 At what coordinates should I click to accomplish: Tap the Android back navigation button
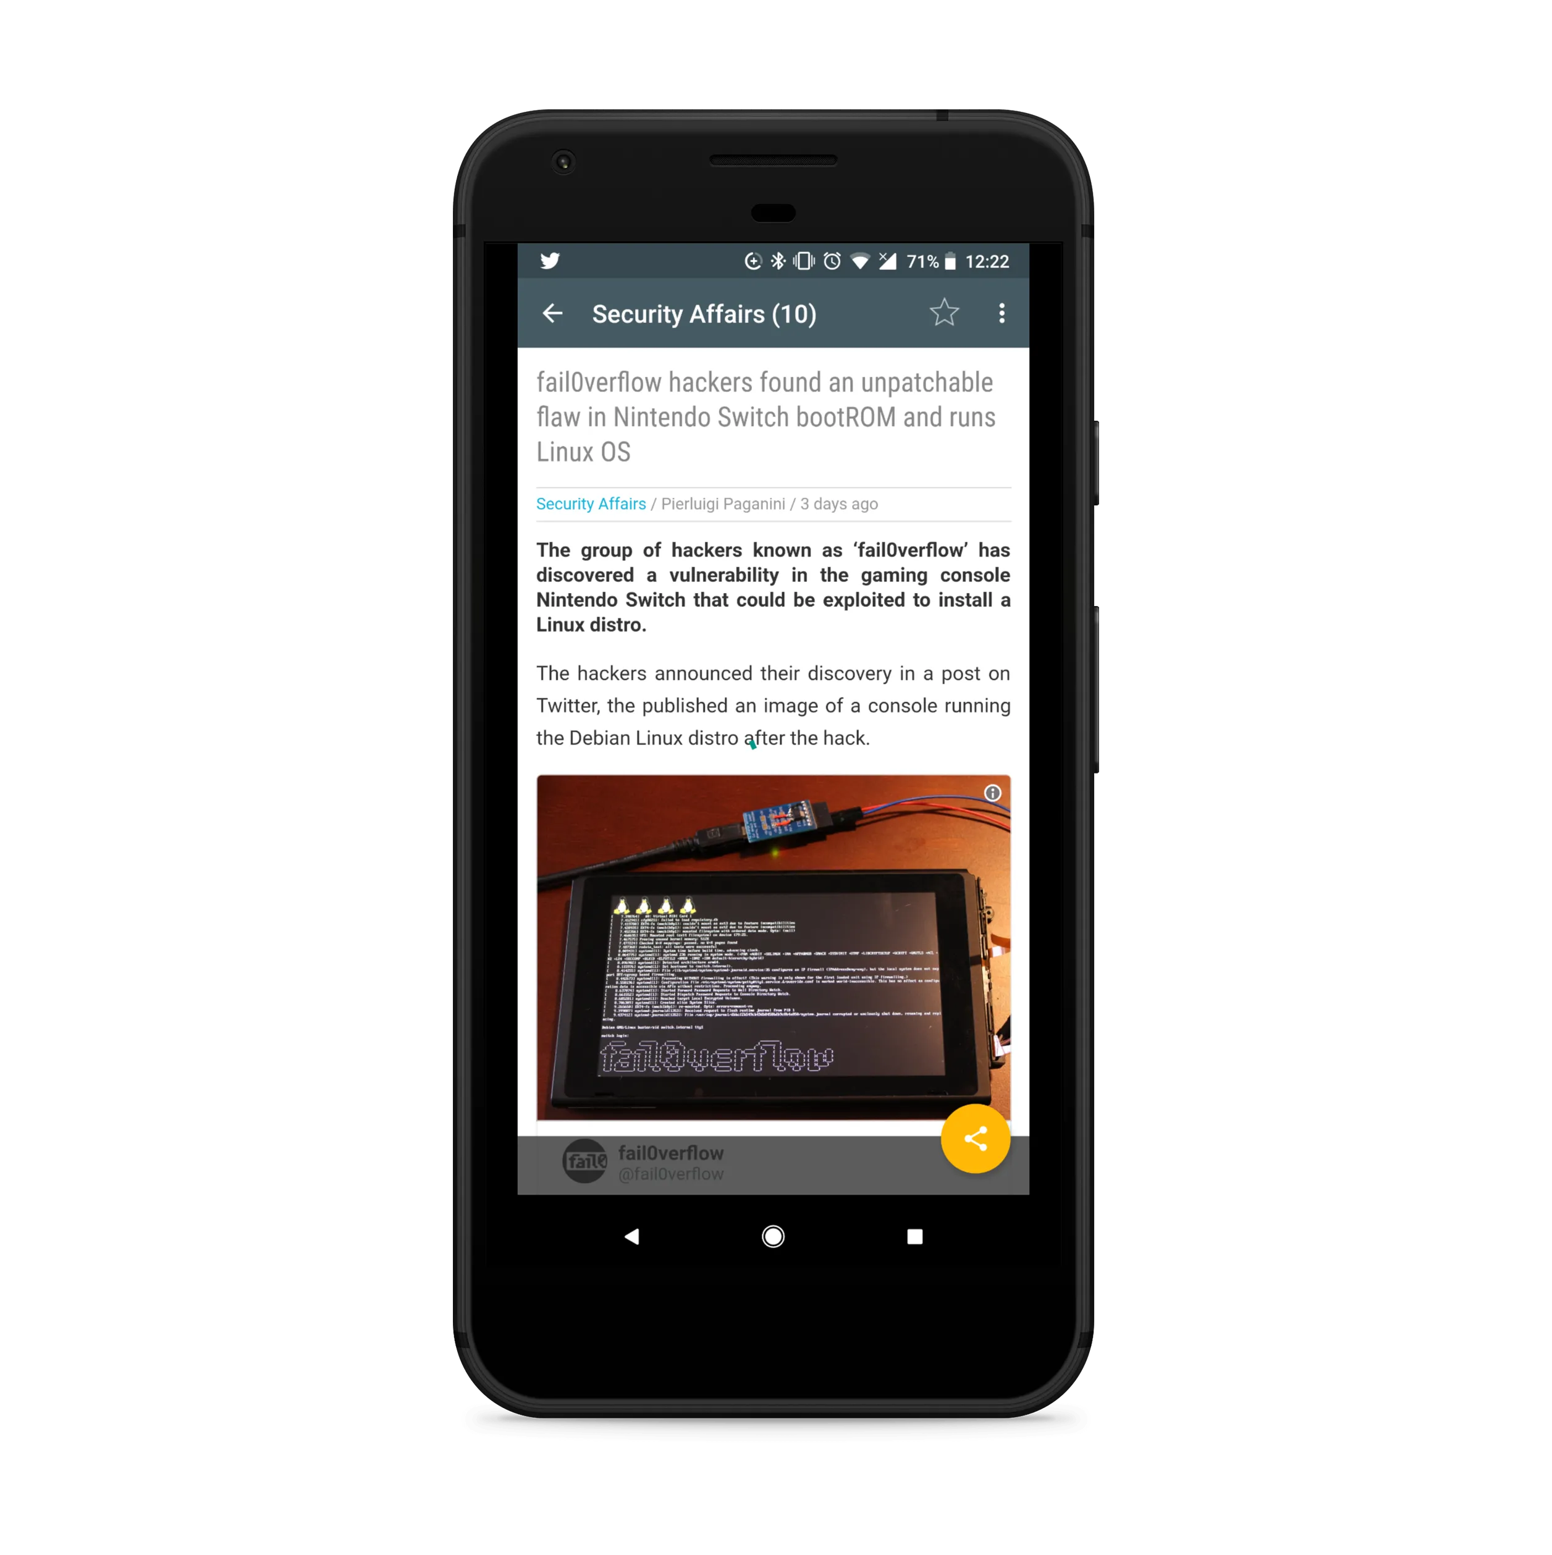pos(635,1234)
